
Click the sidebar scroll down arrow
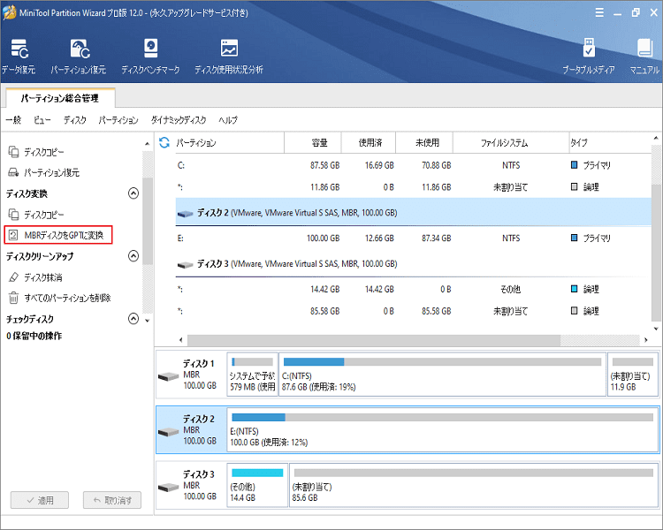pos(147,321)
